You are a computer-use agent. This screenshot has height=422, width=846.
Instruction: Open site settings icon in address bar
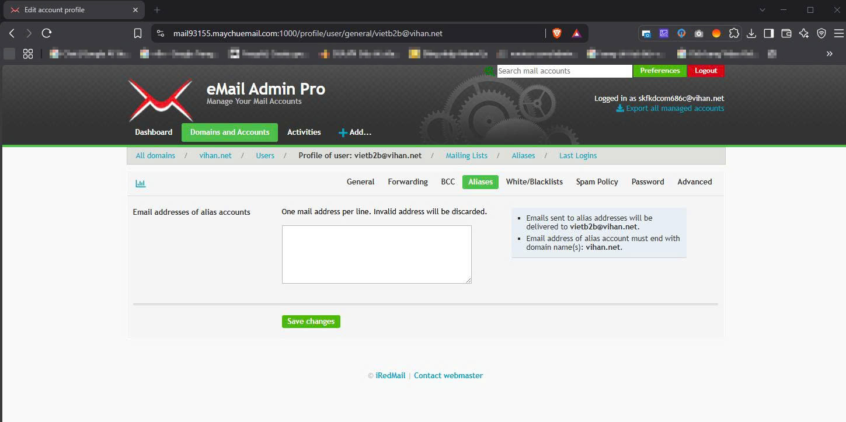coord(161,33)
